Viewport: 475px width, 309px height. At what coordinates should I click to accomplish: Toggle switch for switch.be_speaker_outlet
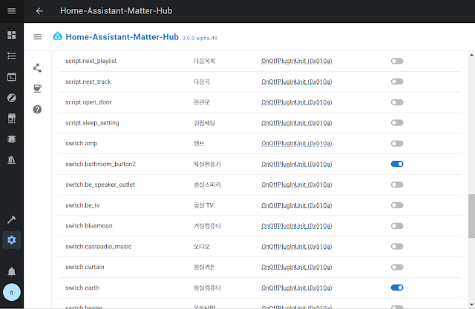tap(397, 185)
